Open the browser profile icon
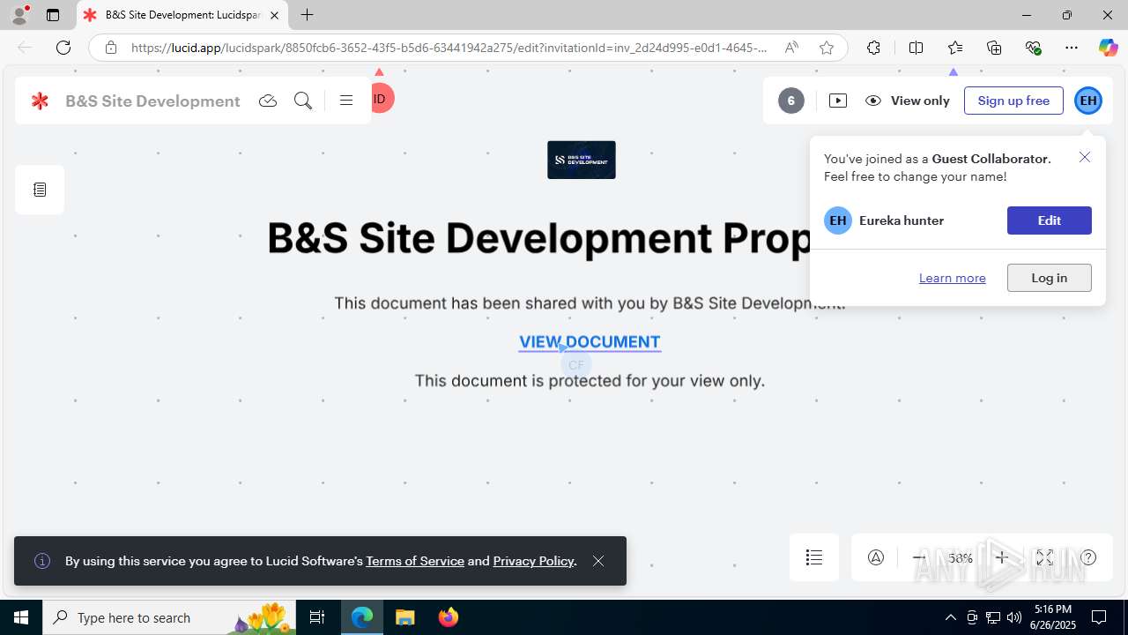Image resolution: width=1128 pixels, height=635 pixels. coord(19,14)
